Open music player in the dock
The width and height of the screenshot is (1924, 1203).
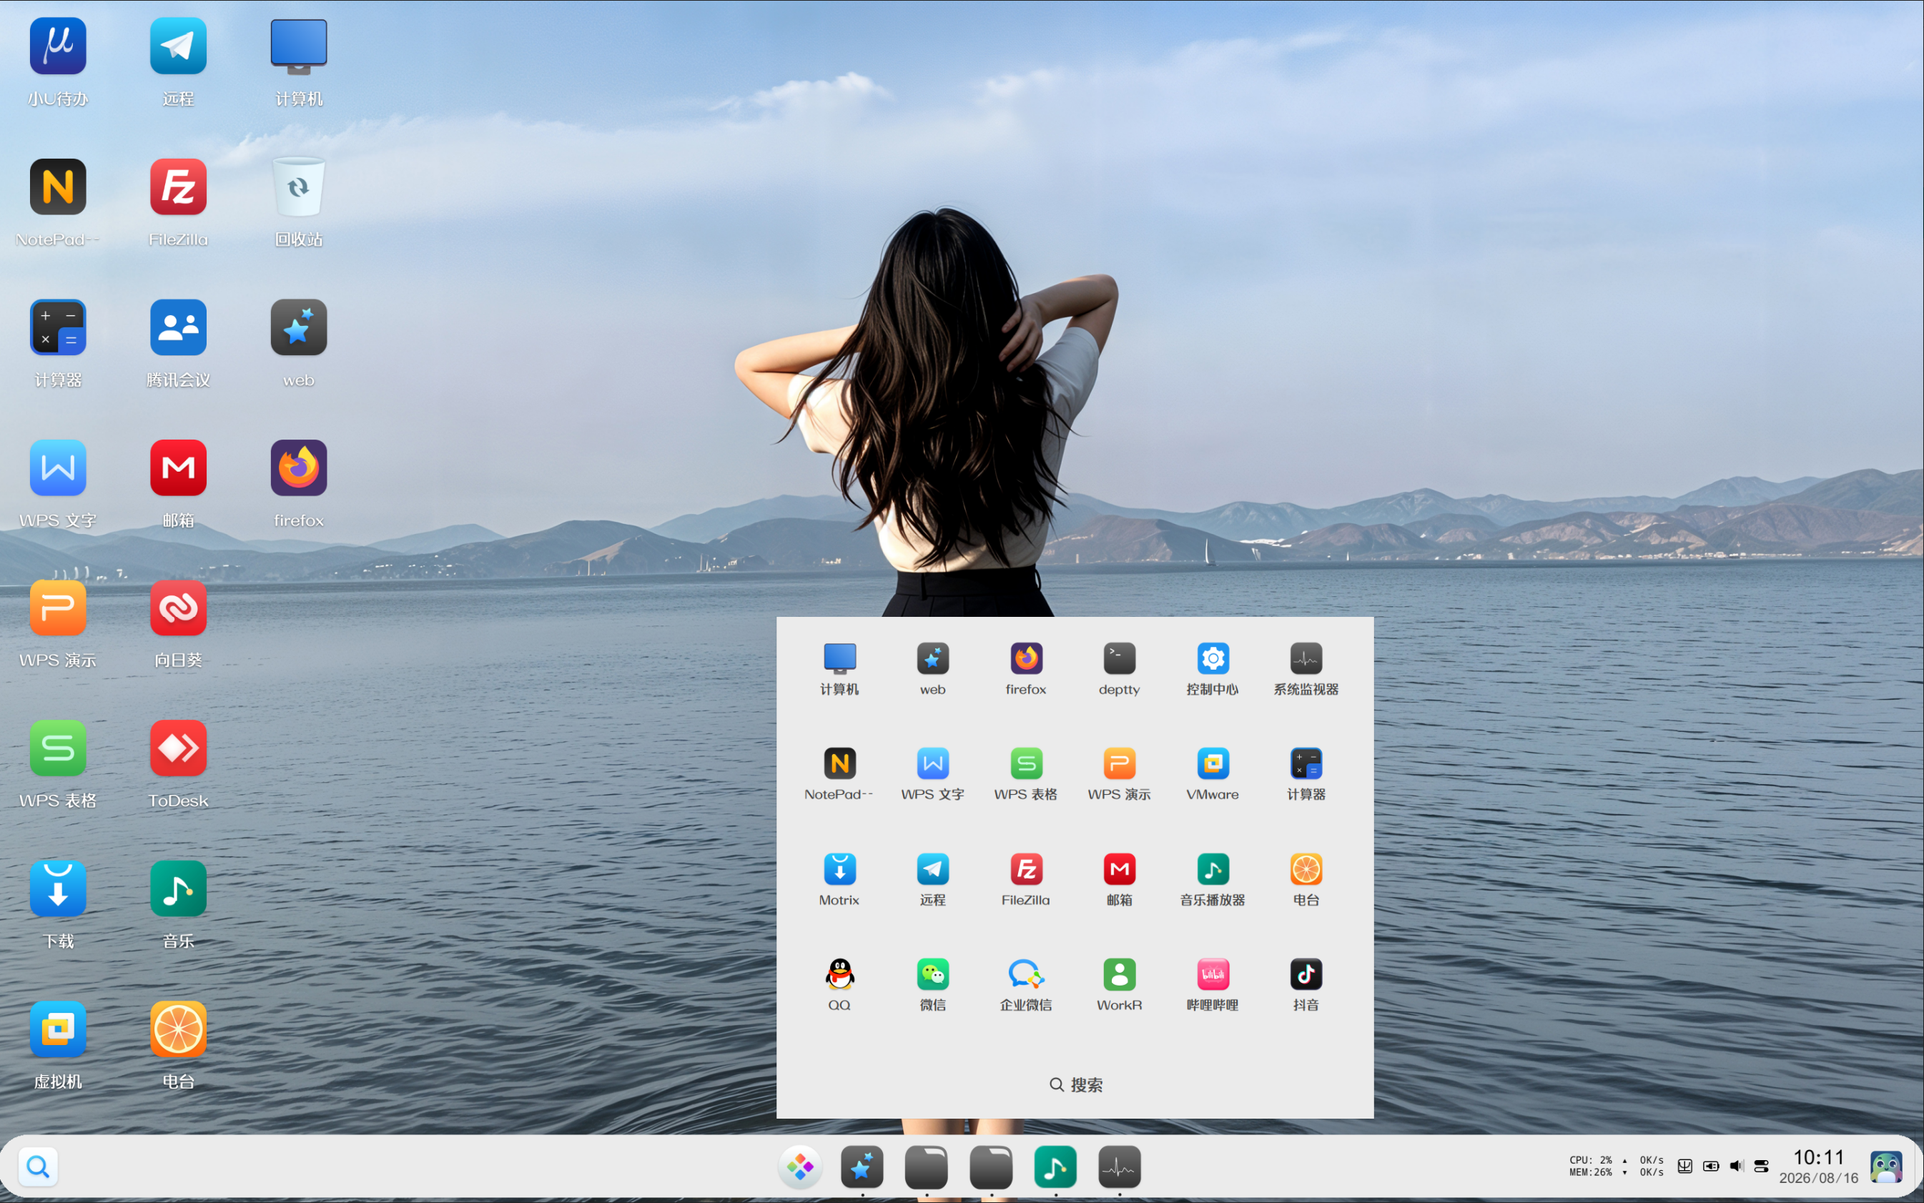[1055, 1167]
